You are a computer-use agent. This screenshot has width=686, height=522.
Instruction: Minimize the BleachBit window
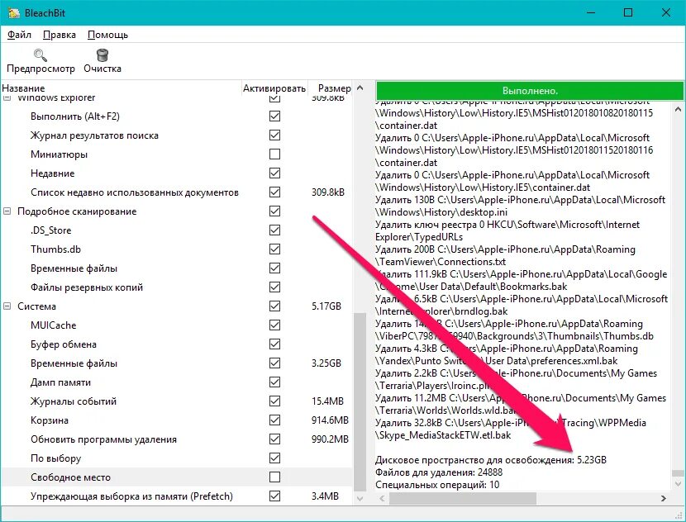coord(591,12)
